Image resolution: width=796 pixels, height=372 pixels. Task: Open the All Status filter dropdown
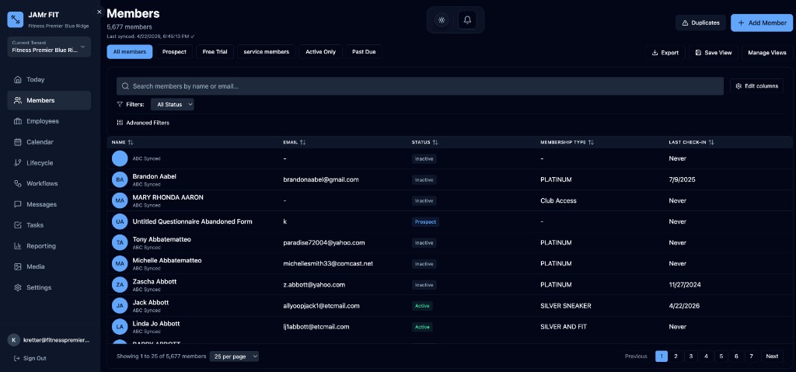pos(172,104)
